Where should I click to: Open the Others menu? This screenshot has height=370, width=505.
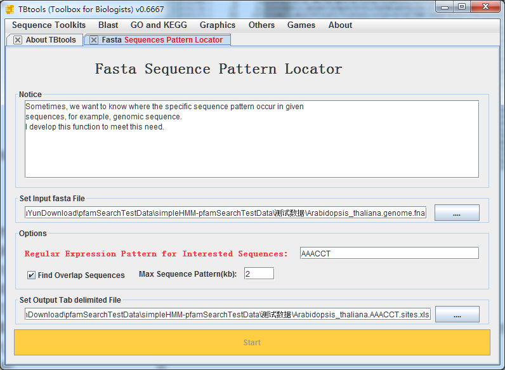pos(261,25)
